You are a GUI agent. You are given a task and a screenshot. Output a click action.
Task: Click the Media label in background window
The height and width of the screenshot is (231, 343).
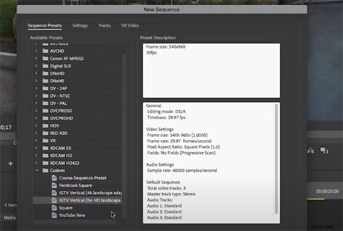pos(10,217)
